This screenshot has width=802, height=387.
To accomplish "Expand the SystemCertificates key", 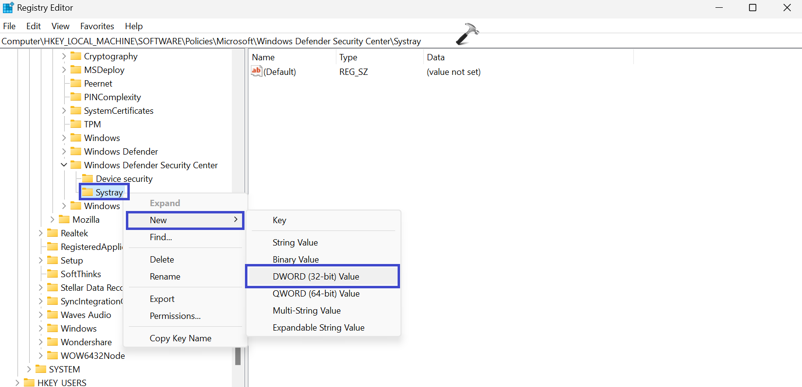I will [x=64, y=110].
